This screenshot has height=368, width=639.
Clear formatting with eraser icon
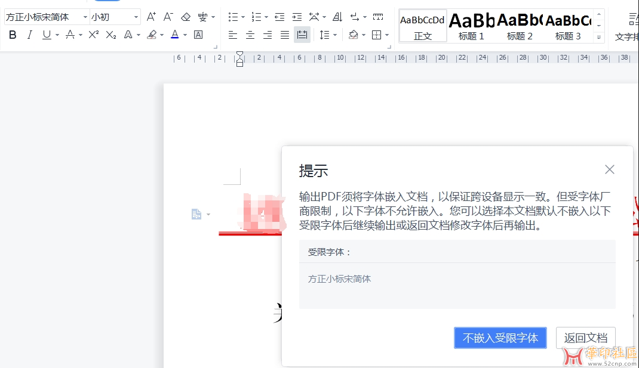click(x=186, y=17)
